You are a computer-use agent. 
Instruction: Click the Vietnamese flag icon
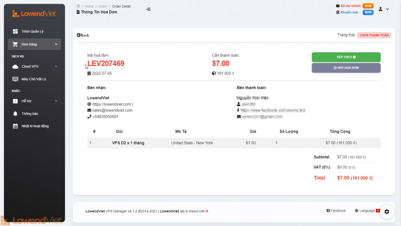coord(378,211)
